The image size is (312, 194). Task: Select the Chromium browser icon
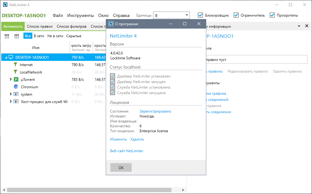click(16, 87)
